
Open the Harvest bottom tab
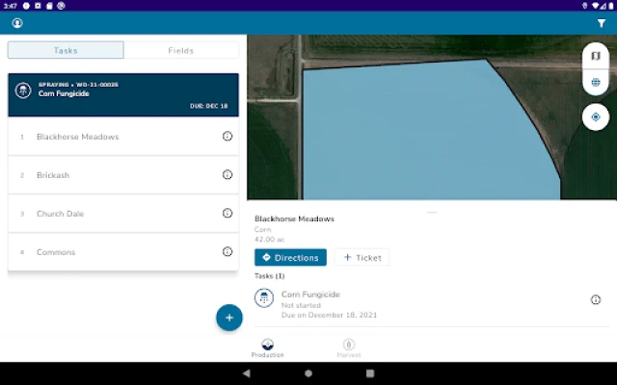click(349, 348)
